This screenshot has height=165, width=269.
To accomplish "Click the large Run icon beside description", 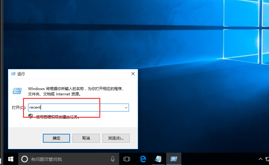I will coord(17,91).
